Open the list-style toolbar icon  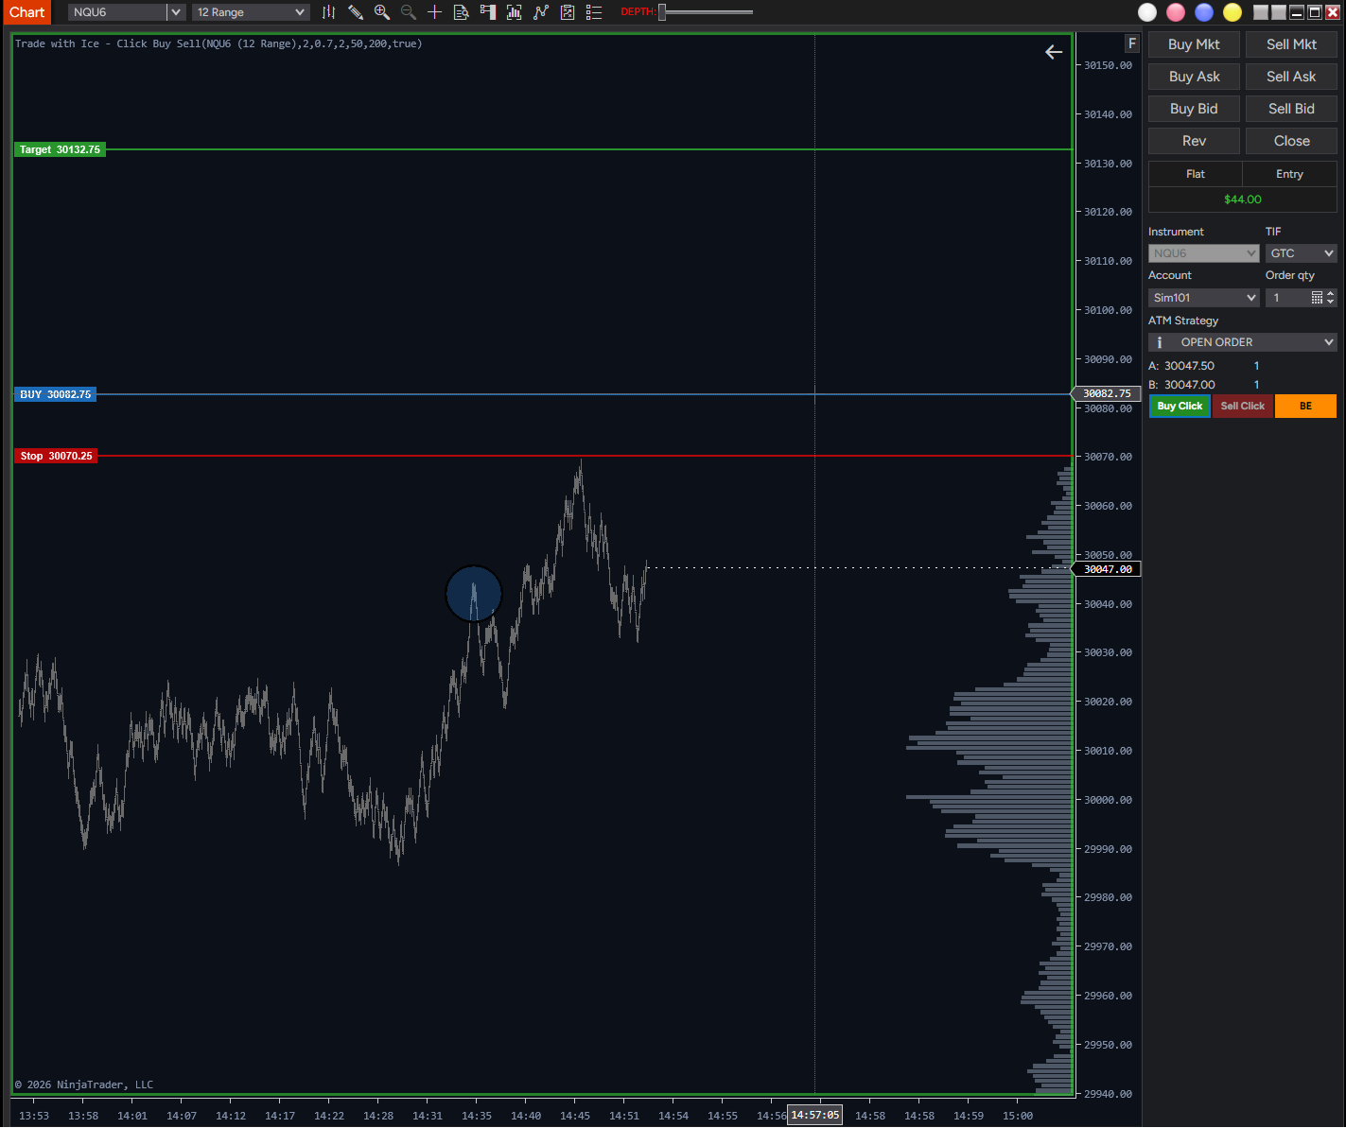tap(594, 12)
